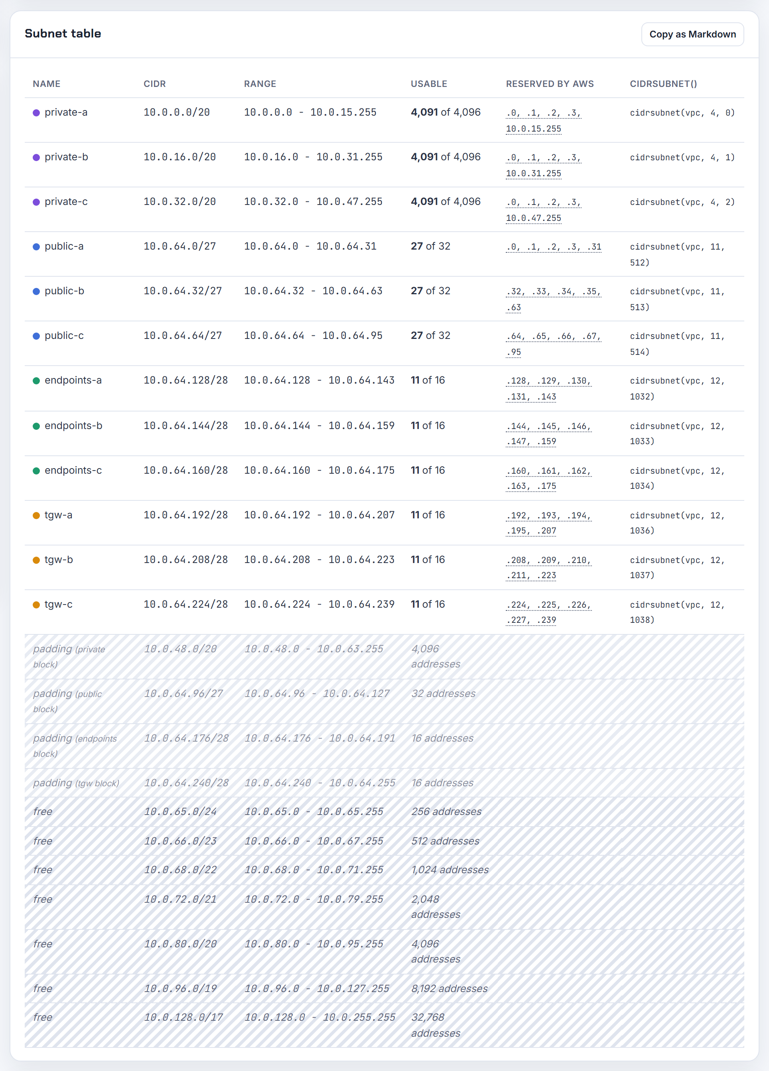Click the orange dot beside tgw-a

(36, 516)
